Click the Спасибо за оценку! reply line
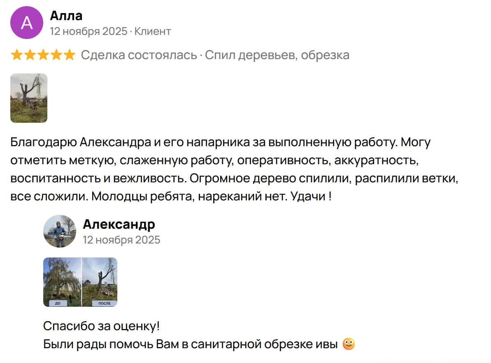Image resolution: width=491 pixels, height=363 pixels. click(101, 326)
